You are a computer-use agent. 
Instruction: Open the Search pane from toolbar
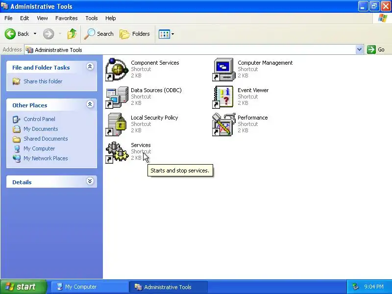(99, 34)
